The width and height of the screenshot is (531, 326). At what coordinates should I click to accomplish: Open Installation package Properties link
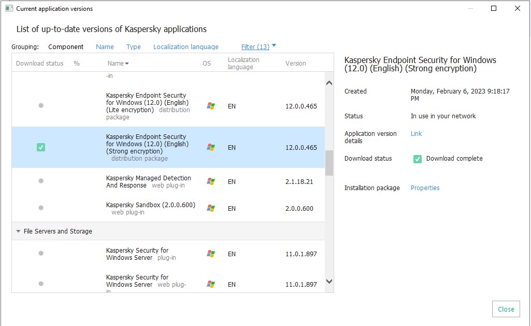click(425, 188)
